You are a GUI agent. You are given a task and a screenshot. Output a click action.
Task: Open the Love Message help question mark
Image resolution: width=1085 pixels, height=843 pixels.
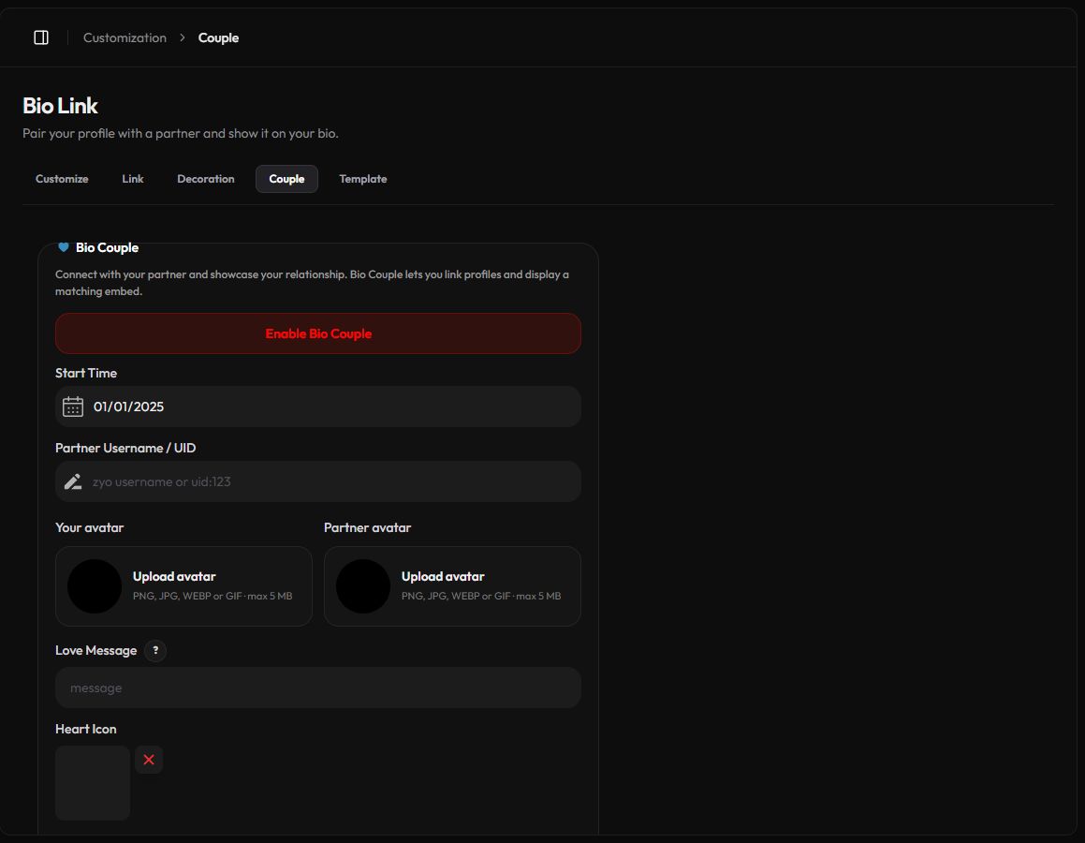point(155,651)
